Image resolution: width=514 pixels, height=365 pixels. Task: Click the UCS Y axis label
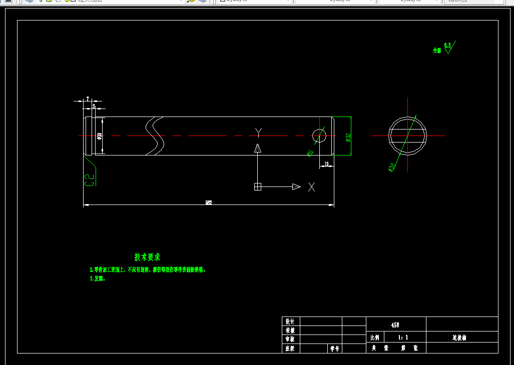[258, 133]
